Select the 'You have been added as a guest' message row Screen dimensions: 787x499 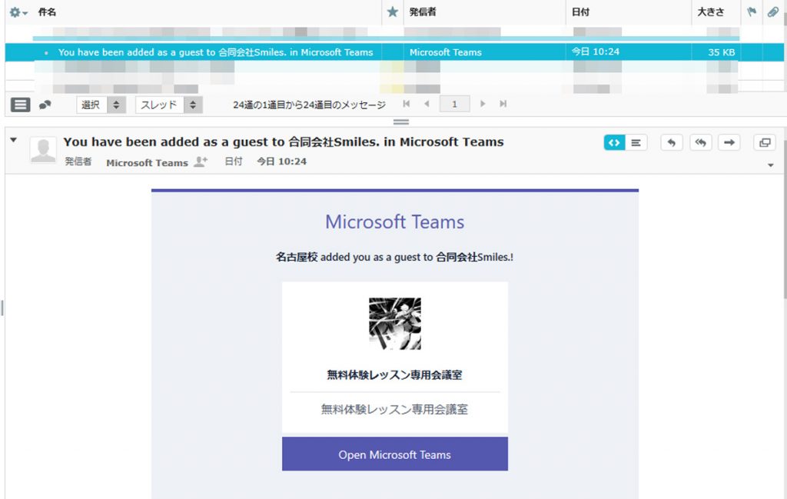pyautogui.click(x=394, y=52)
